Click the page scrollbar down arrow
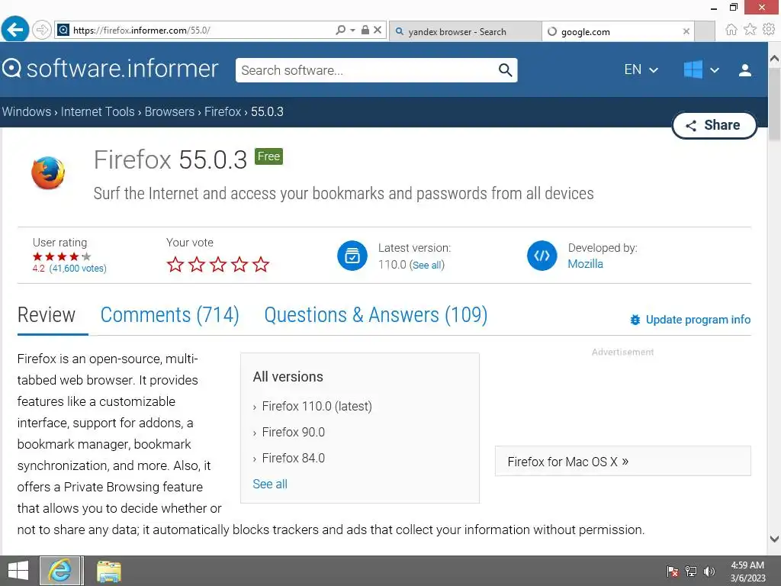This screenshot has width=781, height=586. (774, 539)
